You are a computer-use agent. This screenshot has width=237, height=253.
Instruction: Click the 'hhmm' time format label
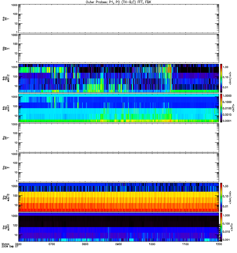(5, 244)
